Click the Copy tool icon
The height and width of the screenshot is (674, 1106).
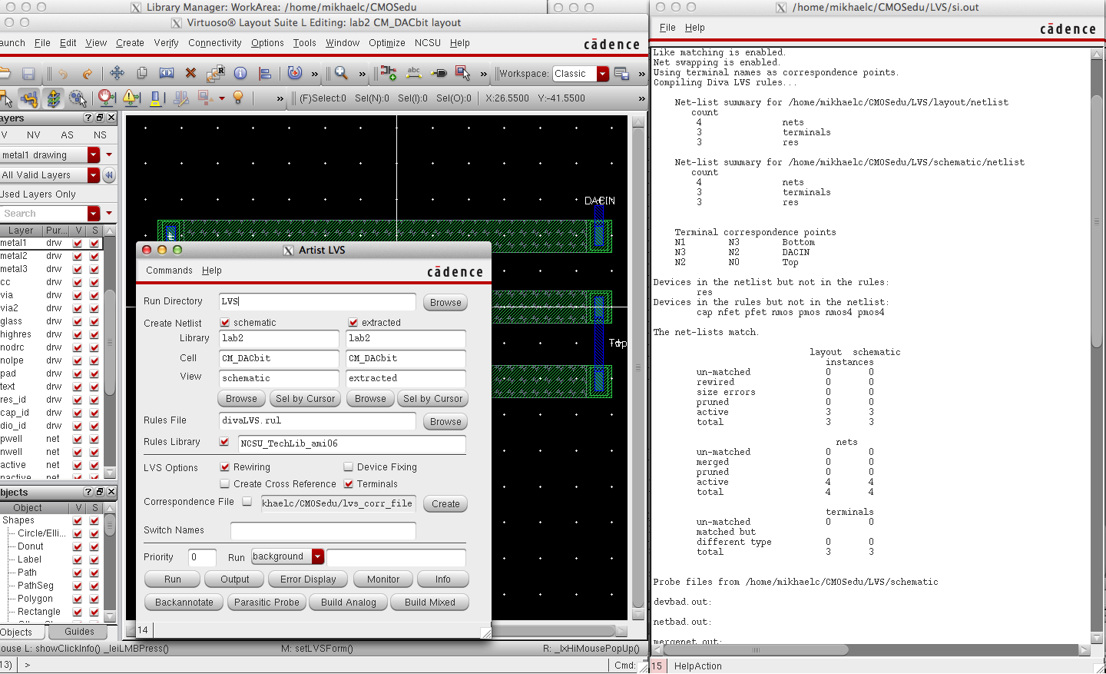[x=141, y=73]
